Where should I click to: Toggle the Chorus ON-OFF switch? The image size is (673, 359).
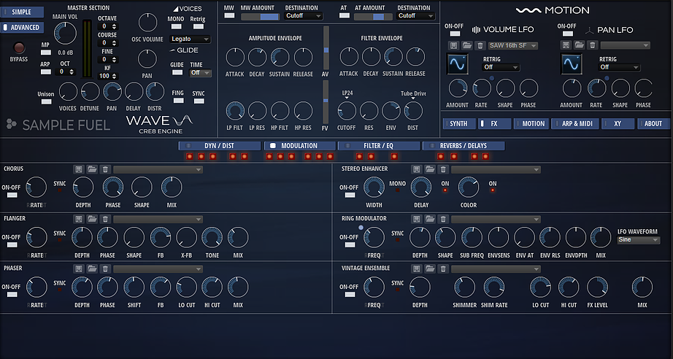click(12, 195)
